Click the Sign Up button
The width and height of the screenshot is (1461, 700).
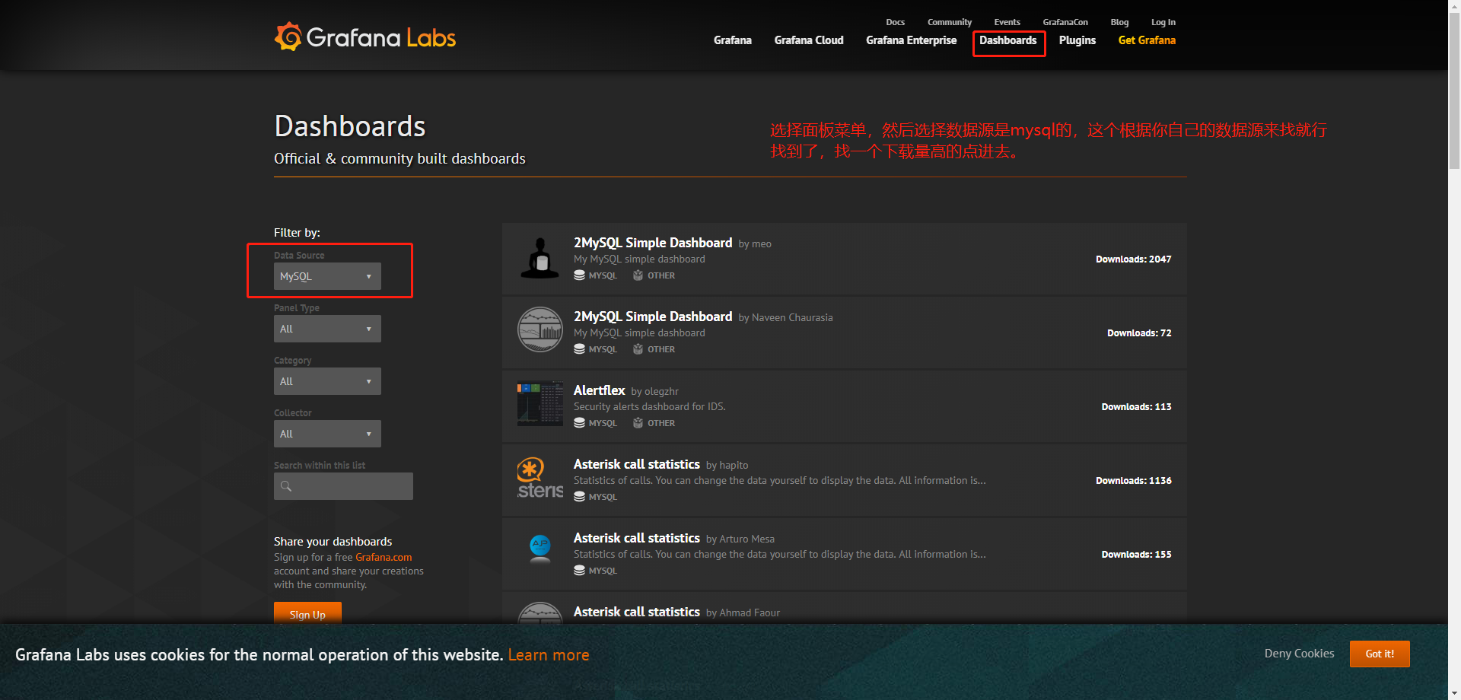pos(307,613)
